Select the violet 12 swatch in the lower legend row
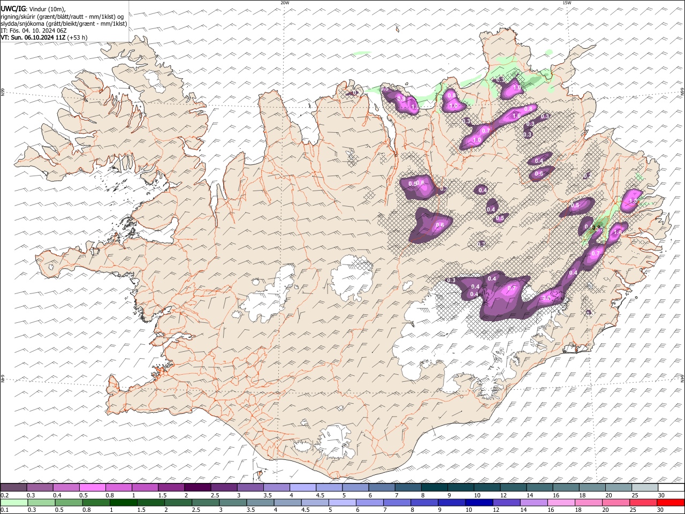Screen dimensions: 685x514 click(x=506, y=503)
